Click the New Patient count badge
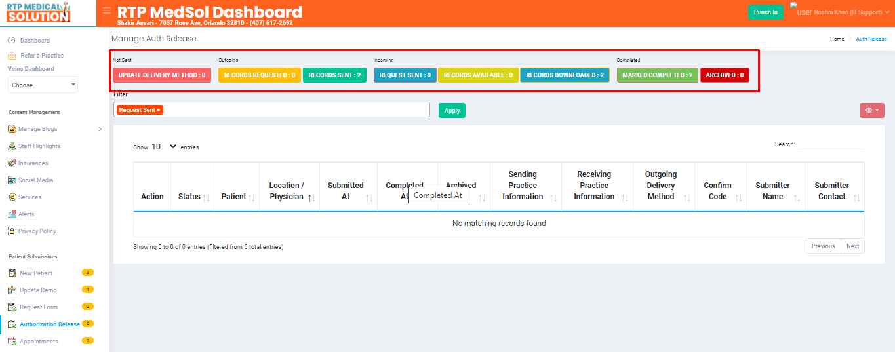895x352 pixels. [x=88, y=272]
